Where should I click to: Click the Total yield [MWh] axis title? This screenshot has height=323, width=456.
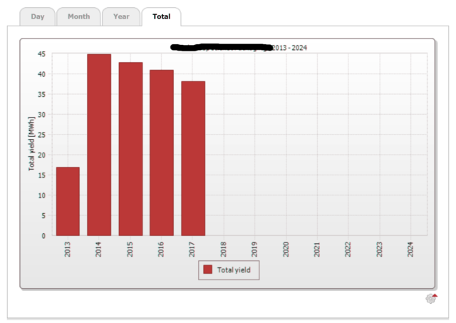31,145
